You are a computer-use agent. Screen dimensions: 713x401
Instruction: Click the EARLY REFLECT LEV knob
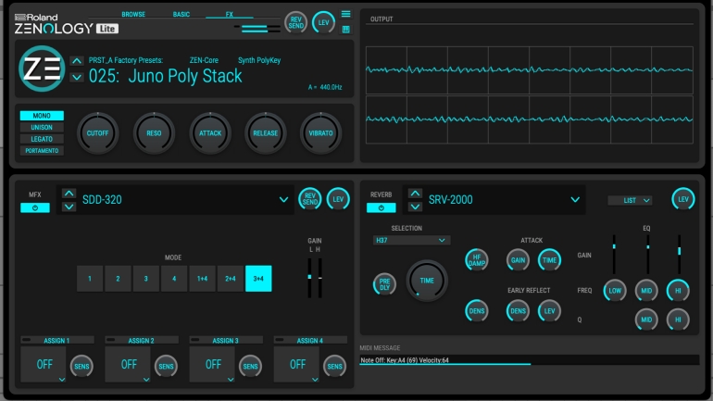[549, 311]
